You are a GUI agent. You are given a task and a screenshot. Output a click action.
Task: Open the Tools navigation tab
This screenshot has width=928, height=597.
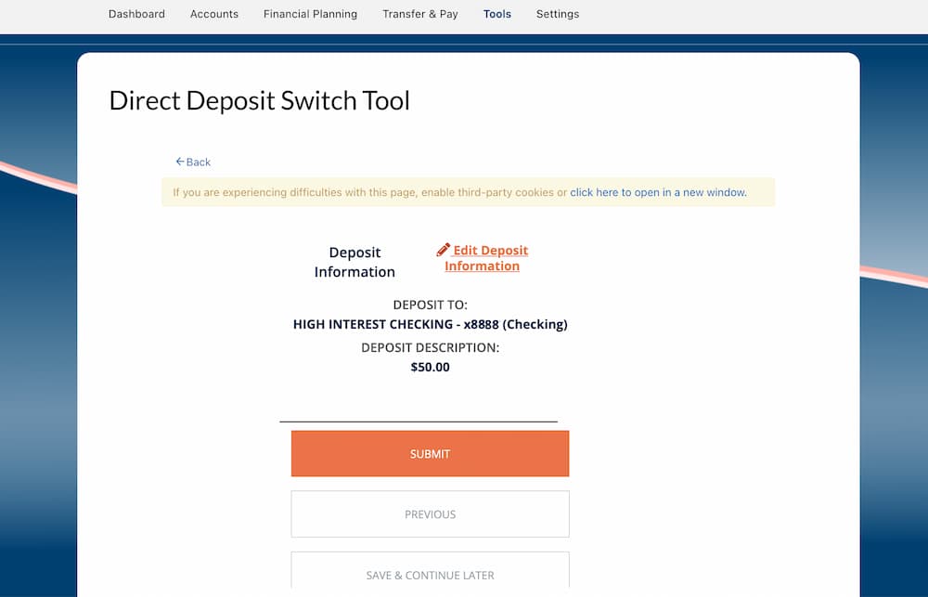497,14
